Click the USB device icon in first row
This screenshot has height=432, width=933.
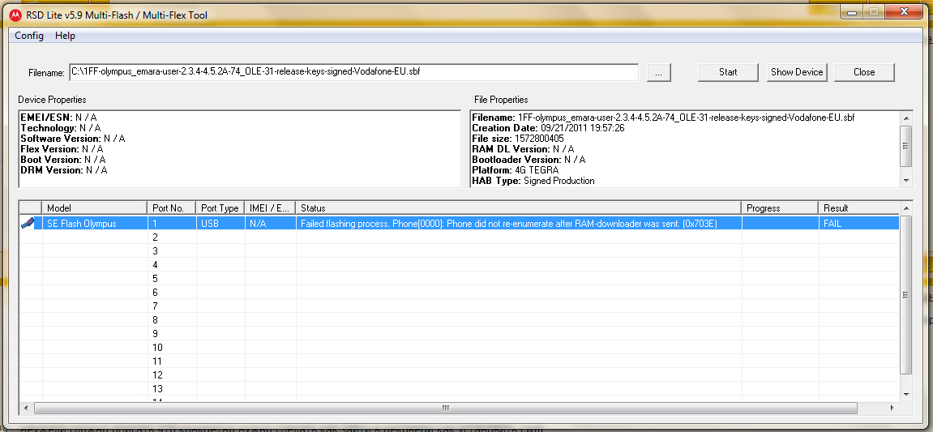coord(28,223)
